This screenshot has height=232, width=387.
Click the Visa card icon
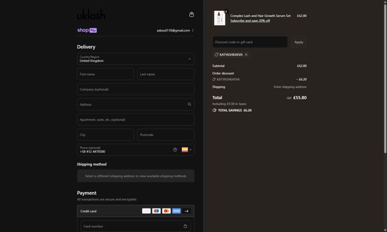coord(146,211)
